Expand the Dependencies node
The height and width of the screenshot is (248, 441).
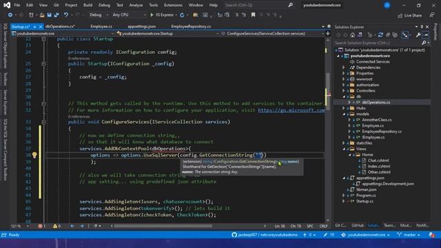tap(344, 68)
